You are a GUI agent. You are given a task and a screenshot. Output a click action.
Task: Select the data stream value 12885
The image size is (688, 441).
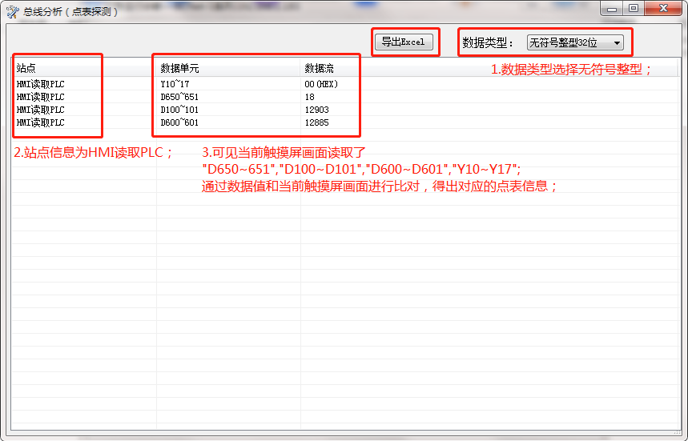pyautogui.click(x=316, y=122)
